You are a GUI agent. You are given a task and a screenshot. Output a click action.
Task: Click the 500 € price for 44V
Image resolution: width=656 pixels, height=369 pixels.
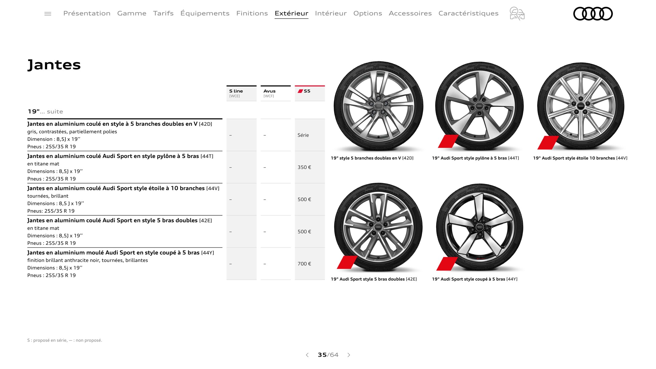click(x=310, y=199)
